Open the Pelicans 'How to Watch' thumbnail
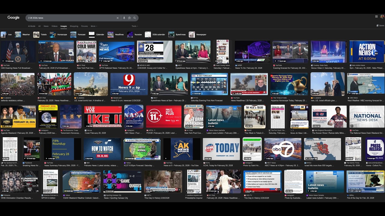 pos(102,149)
